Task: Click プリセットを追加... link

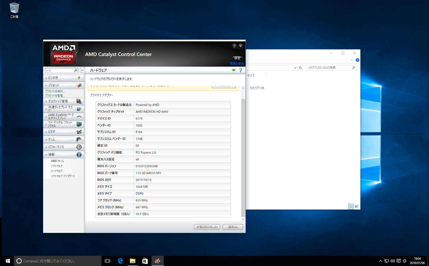Action: (55, 91)
